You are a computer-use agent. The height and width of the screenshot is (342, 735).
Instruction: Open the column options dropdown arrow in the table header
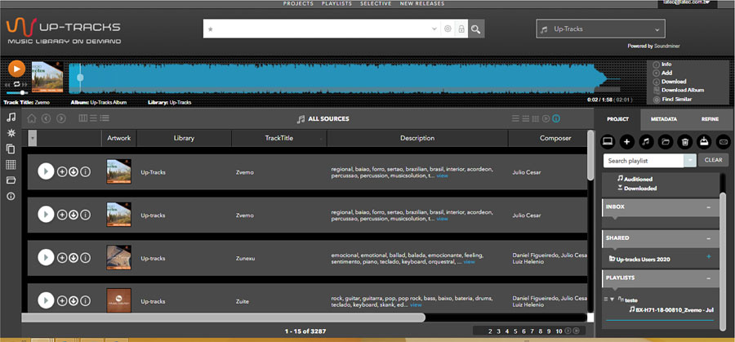pyautogui.click(x=33, y=138)
